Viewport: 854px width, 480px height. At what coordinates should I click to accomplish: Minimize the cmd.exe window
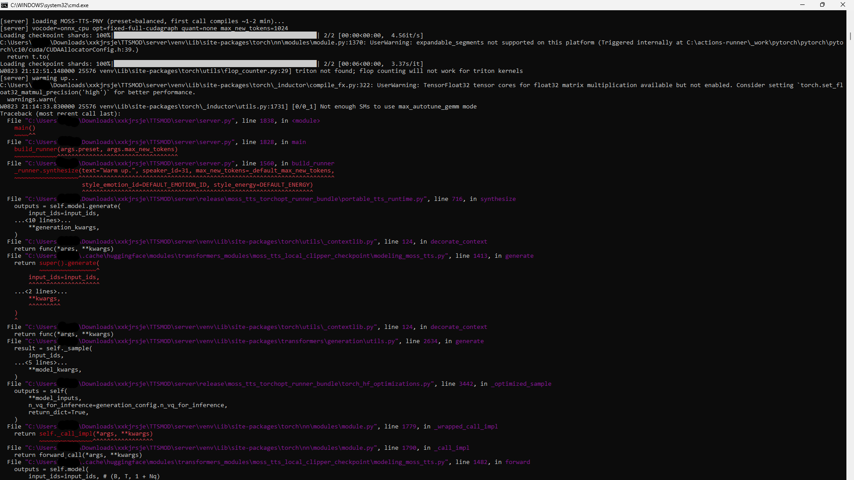click(x=802, y=5)
